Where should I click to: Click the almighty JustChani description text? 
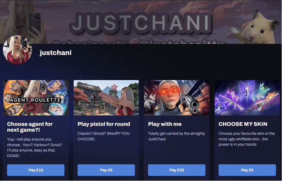(x=176, y=136)
